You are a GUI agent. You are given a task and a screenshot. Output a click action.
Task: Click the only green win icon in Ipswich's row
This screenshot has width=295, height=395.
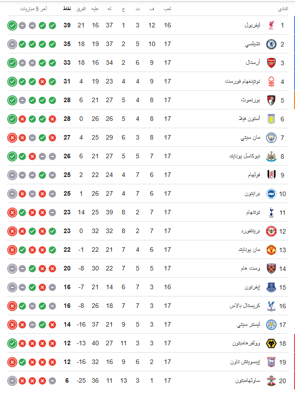(22, 362)
